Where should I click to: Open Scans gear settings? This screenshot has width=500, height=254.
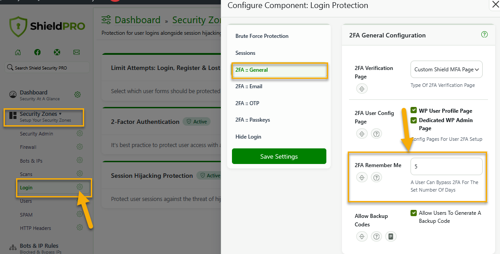(x=80, y=174)
